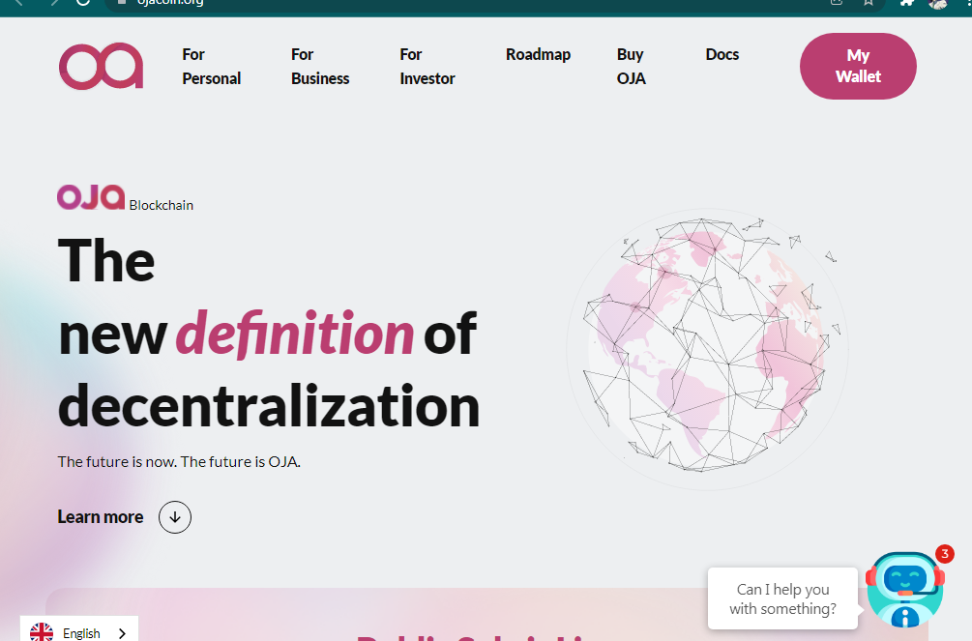The height and width of the screenshot is (641, 972).
Task: Click the pink word 'definition' in headline
Action: (295, 334)
